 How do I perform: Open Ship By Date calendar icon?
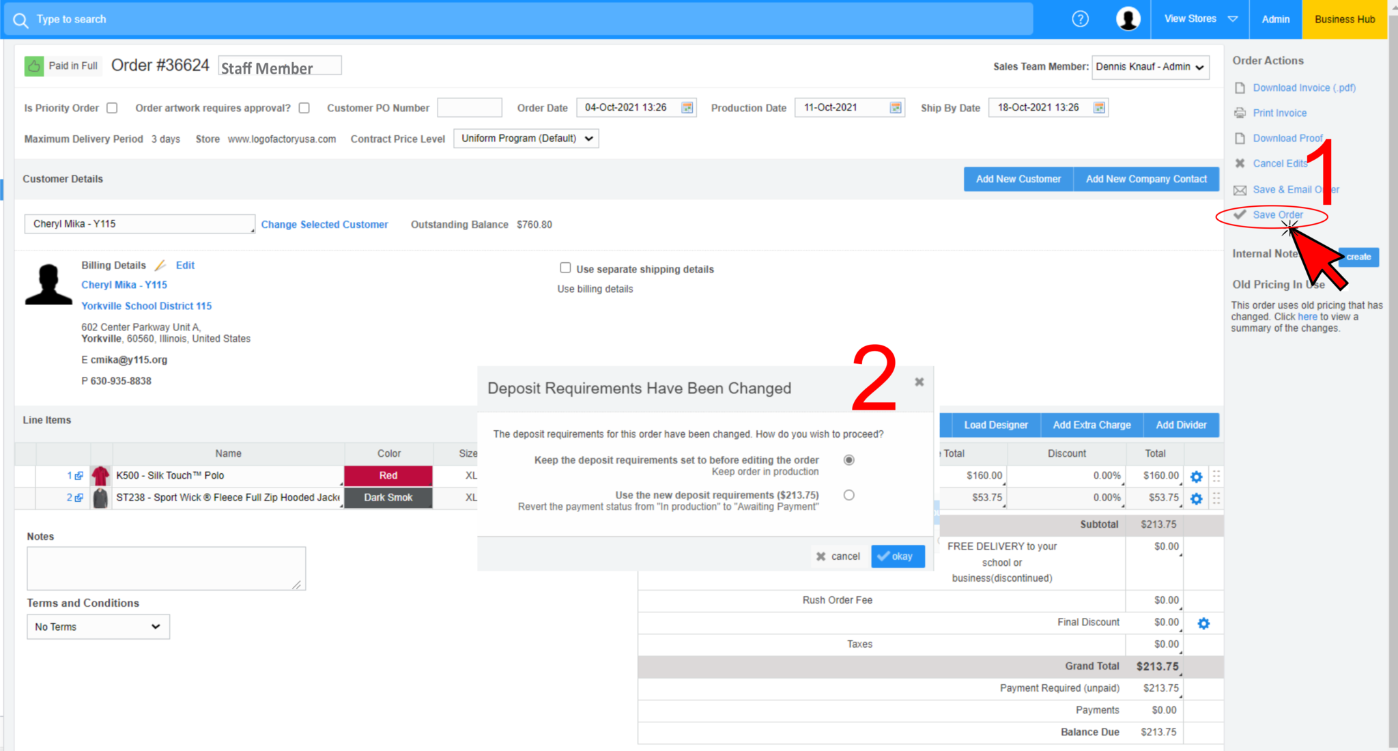[x=1099, y=108]
